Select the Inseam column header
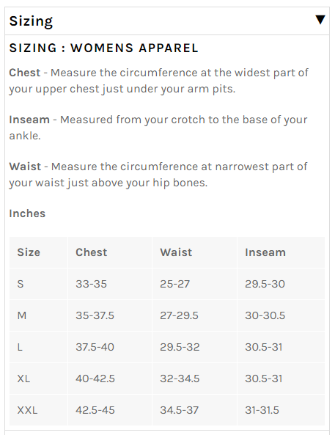 [x=265, y=252]
